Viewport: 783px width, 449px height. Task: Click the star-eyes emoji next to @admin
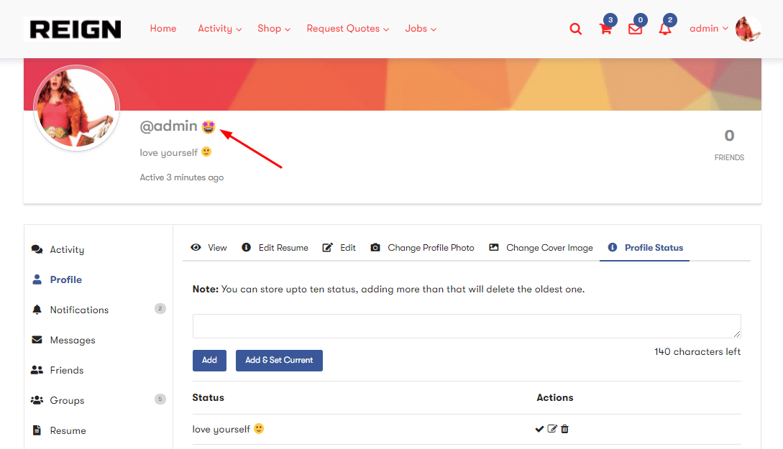coord(209,126)
